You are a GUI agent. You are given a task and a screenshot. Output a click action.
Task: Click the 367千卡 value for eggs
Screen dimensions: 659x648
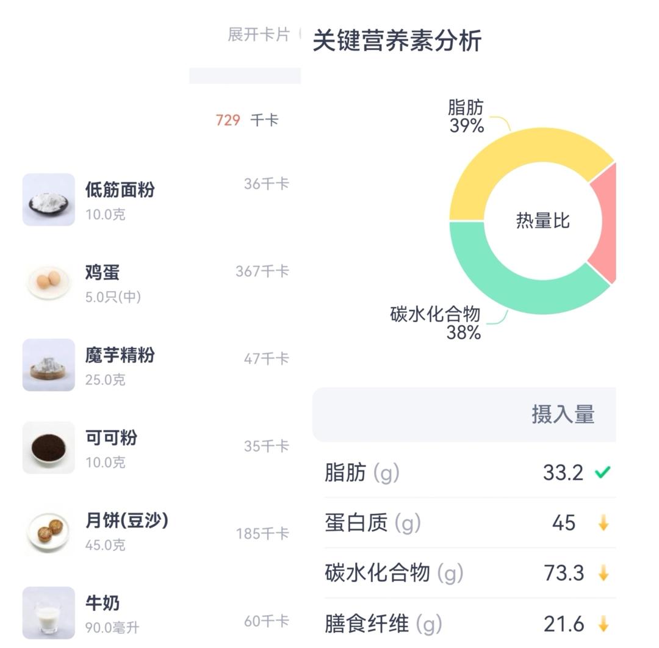pyautogui.click(x=262, y=272)
